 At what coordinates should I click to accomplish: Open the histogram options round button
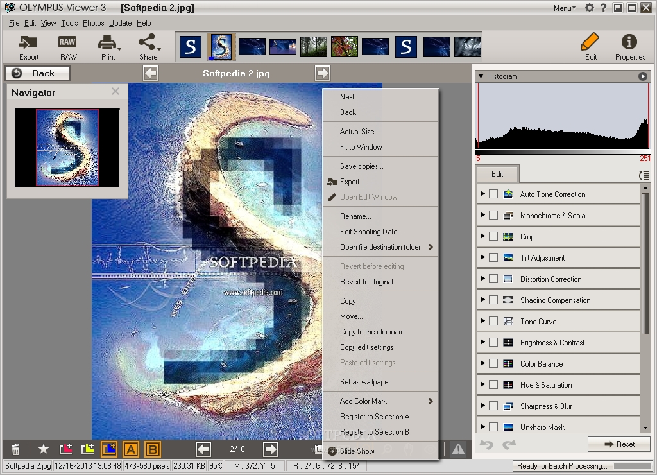click(642, 76)
